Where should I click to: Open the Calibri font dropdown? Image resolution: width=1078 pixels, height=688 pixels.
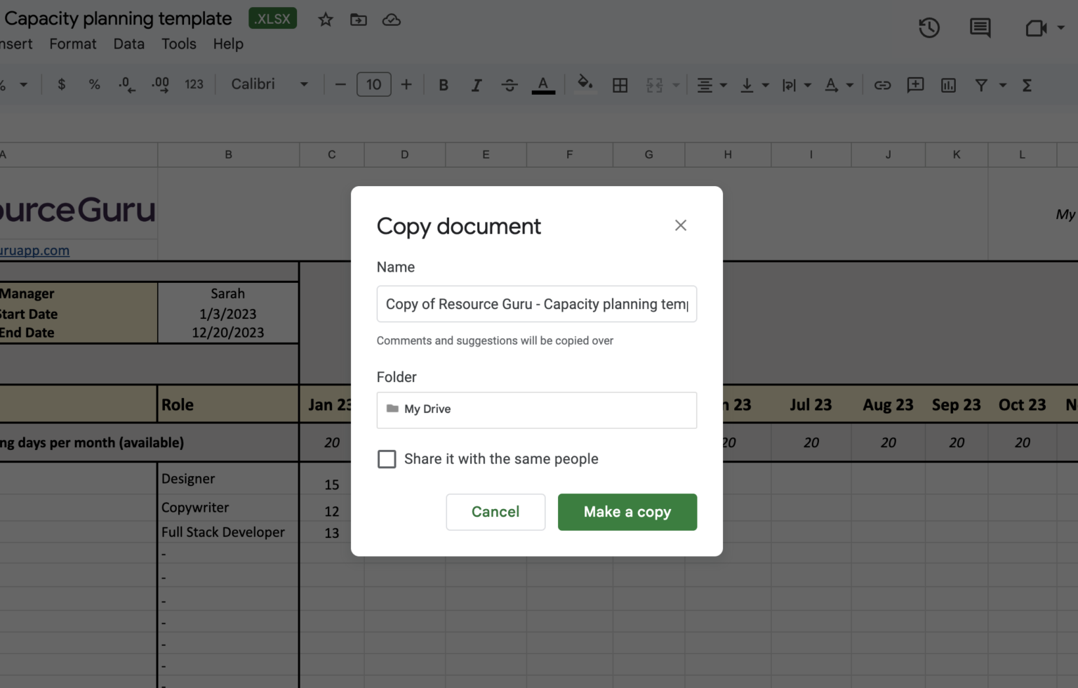(269, 84)
